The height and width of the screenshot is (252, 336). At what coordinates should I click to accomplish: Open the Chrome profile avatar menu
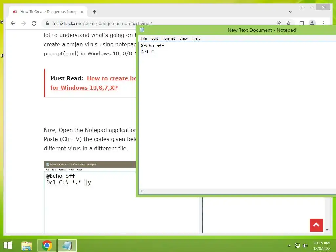click(x=312, y=23)
